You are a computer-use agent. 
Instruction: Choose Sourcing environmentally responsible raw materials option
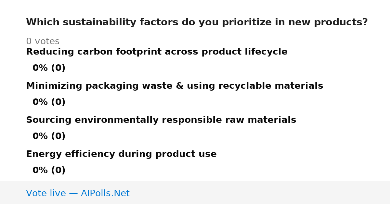point(161,120)
